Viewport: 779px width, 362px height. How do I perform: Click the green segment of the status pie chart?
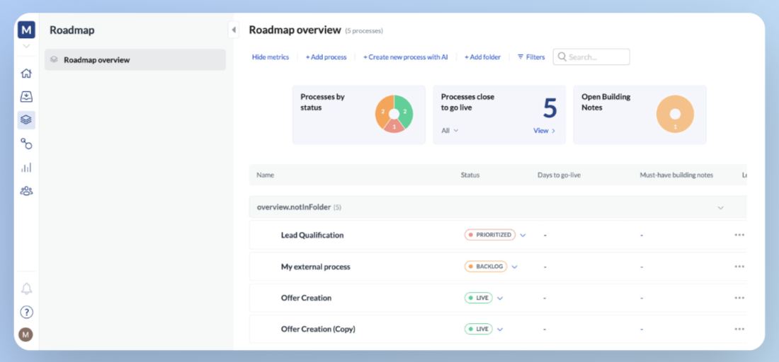click(404, 112)
